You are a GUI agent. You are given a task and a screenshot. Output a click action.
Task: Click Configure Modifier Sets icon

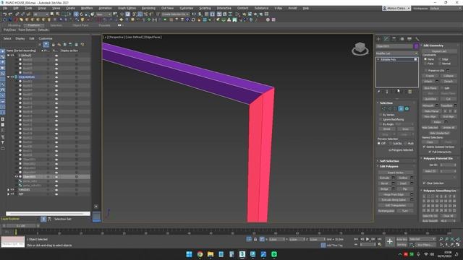click(x=410, y=92)
